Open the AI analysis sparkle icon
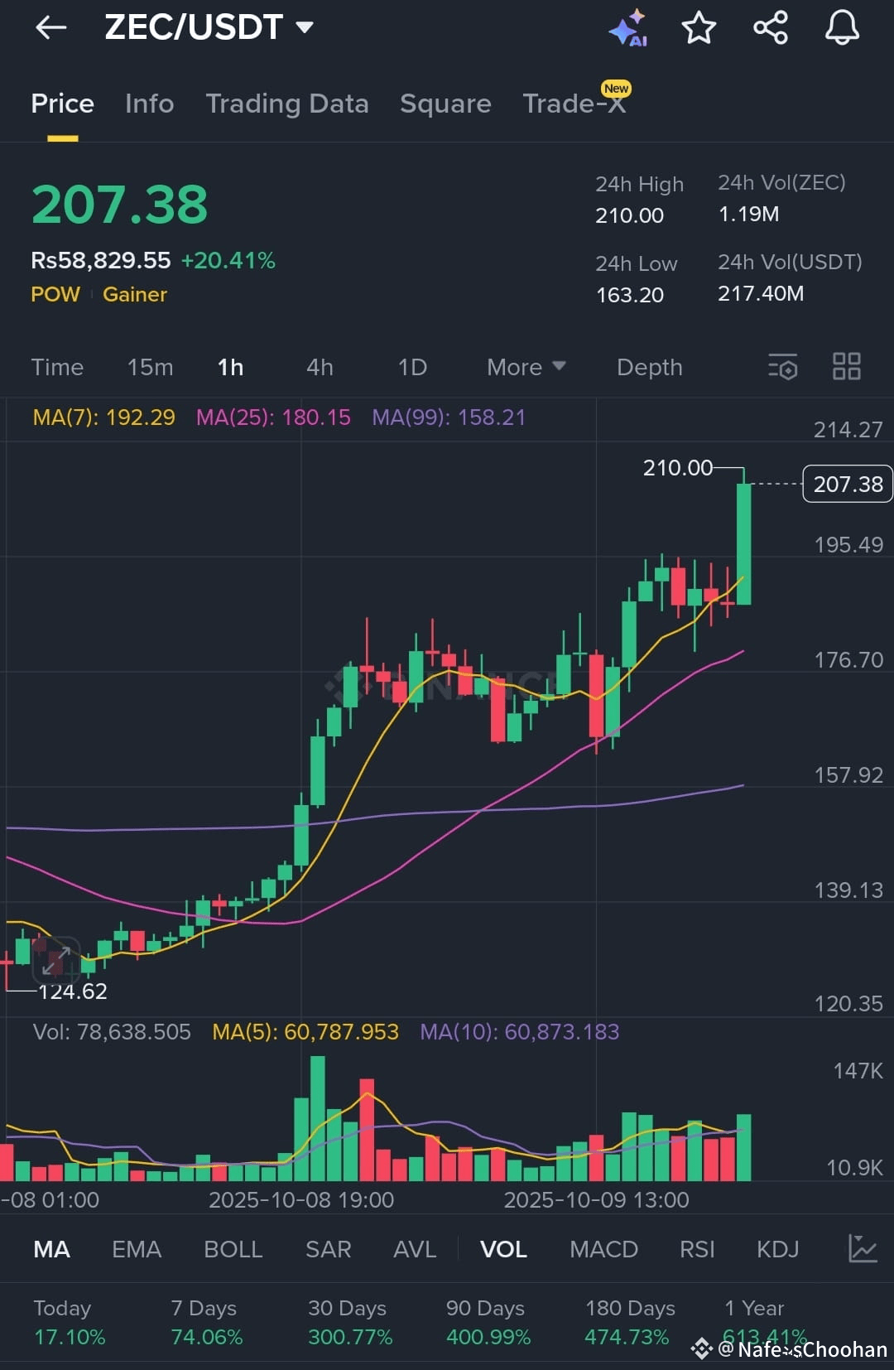This screenshot has width=894, height=1370. [628, 27]
